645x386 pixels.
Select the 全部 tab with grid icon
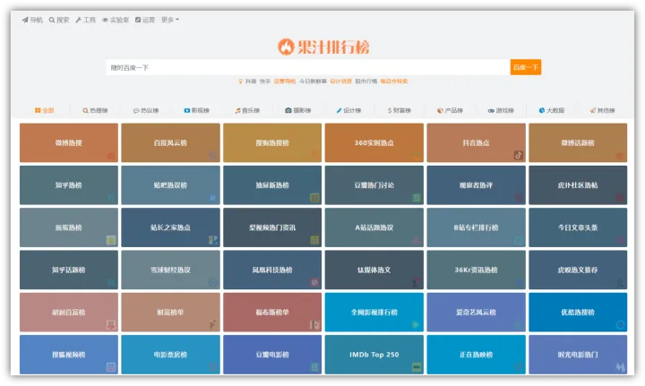pos(45,110)
